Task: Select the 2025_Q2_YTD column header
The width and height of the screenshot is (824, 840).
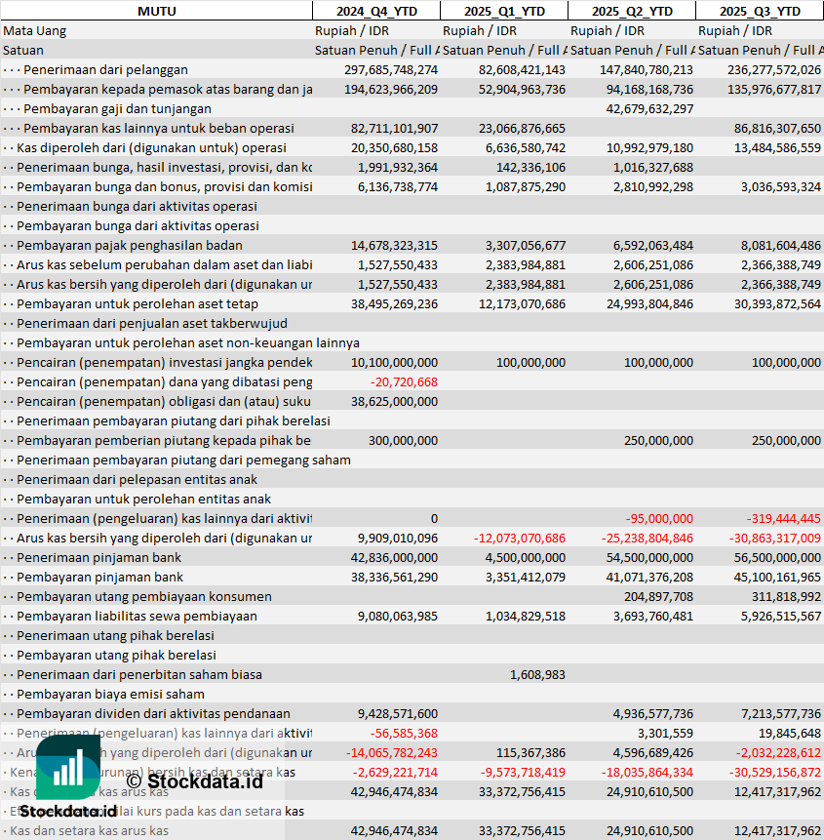Action: coord(632,11)
